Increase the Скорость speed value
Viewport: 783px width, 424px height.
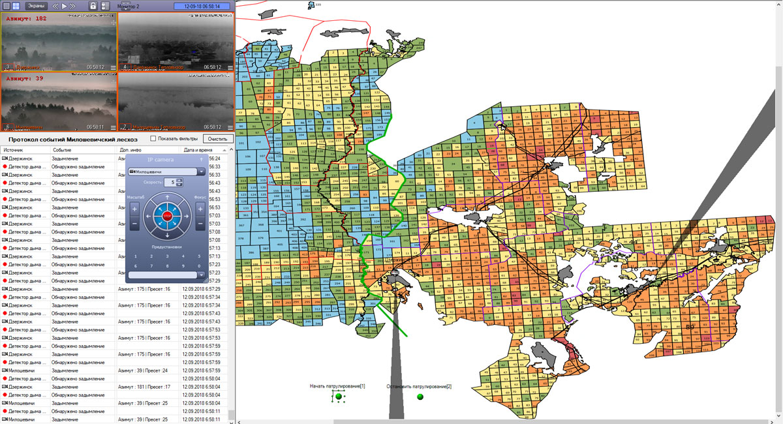click(x=179, y=181)
